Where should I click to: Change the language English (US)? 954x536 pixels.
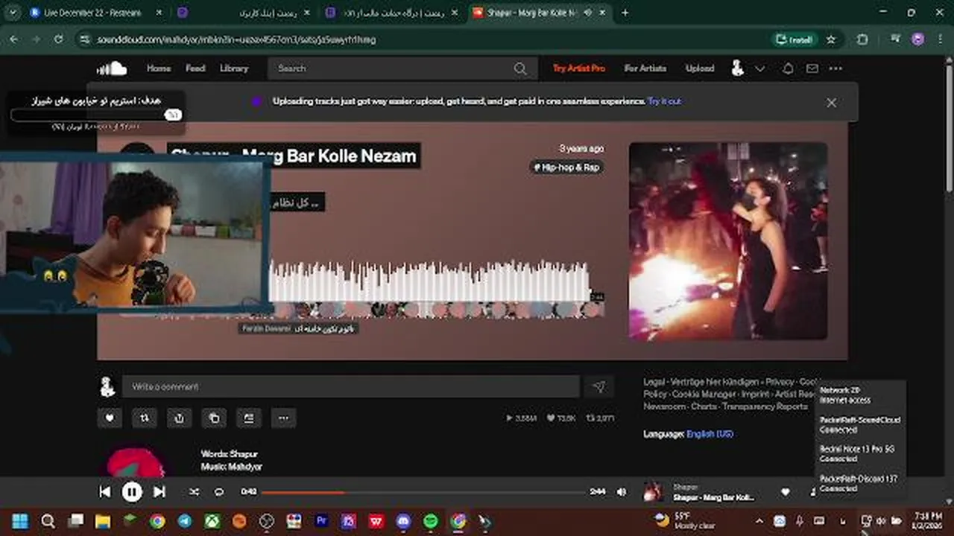(710, 433)
